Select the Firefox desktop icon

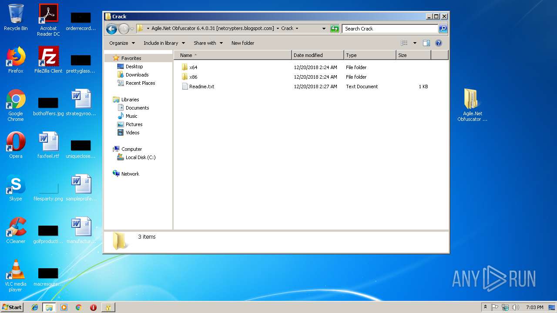(16, 60)
